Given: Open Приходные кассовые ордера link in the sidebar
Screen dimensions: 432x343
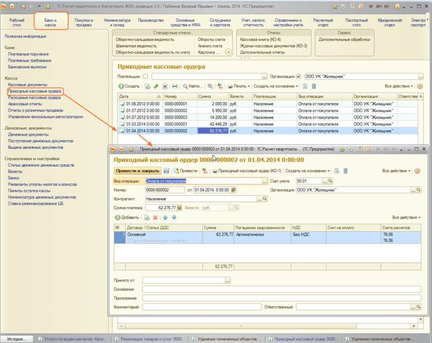Looking at the screenshot, I should 34,91.
